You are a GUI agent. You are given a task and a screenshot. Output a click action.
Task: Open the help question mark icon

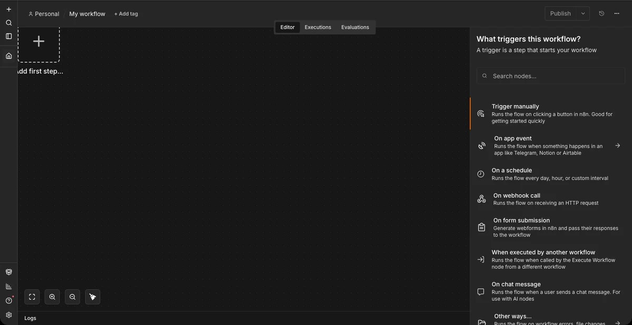[8, 301]
